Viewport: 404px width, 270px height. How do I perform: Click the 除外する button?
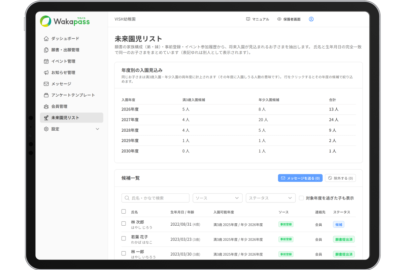coord(340,178)
